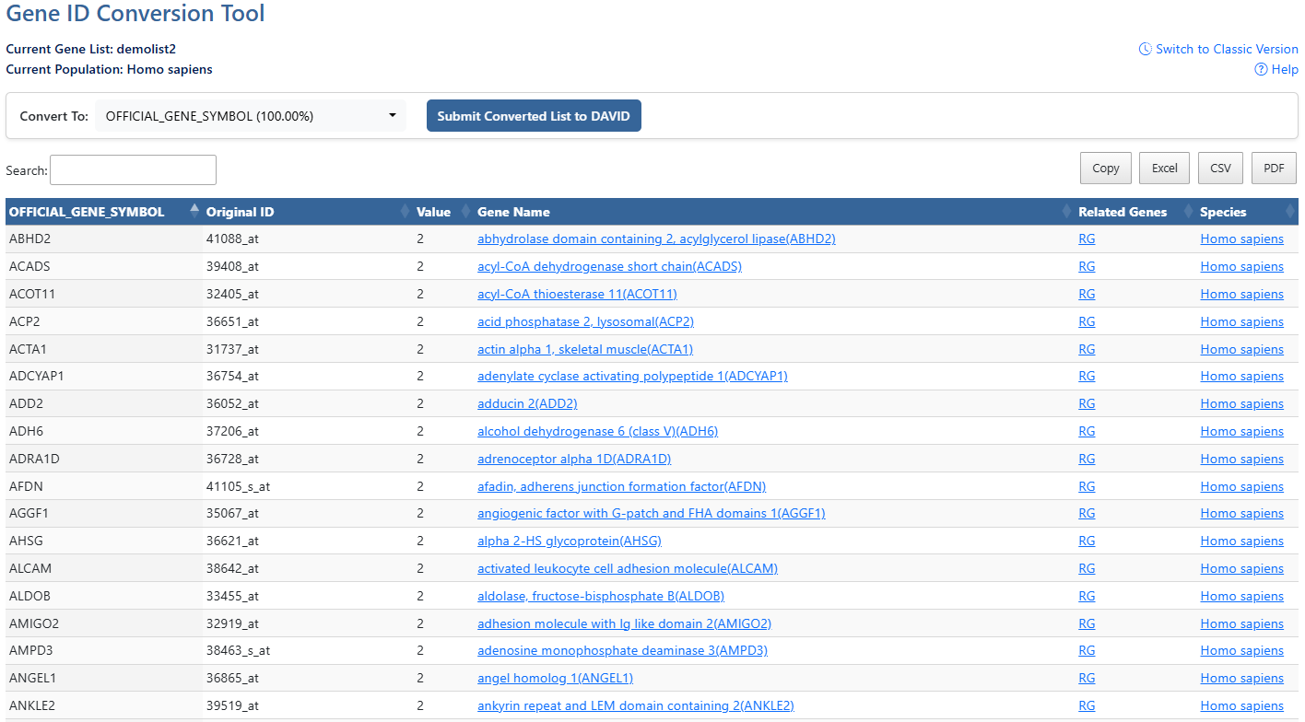
Task: Copy the conversion table
Action: pyautogui.click(x=1105, y=168)
